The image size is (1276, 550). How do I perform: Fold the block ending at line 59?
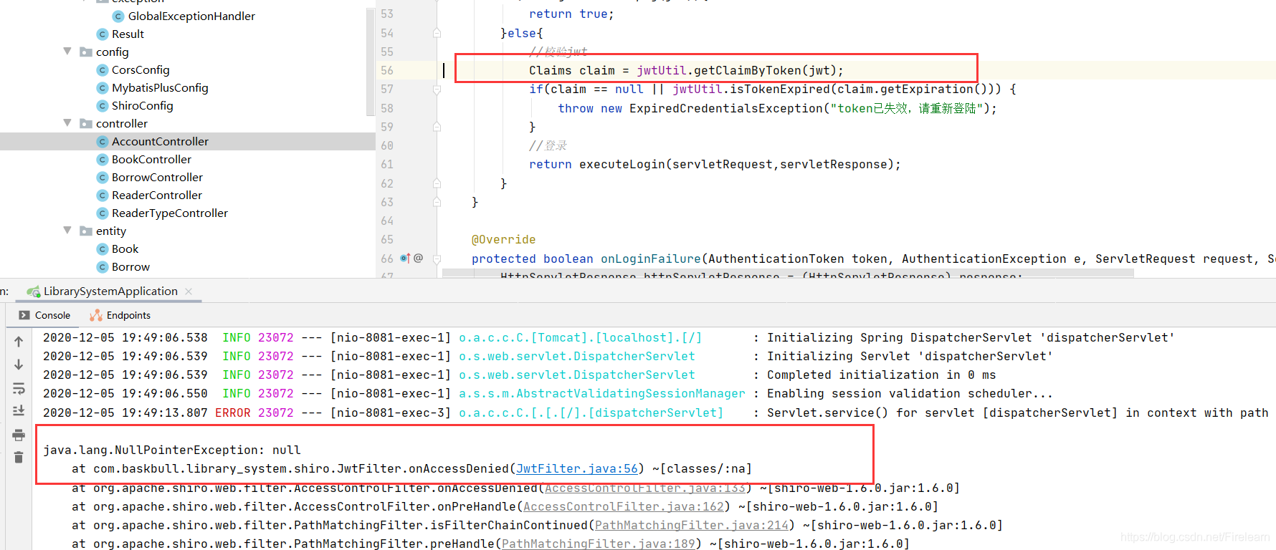[x=437, y=127]
